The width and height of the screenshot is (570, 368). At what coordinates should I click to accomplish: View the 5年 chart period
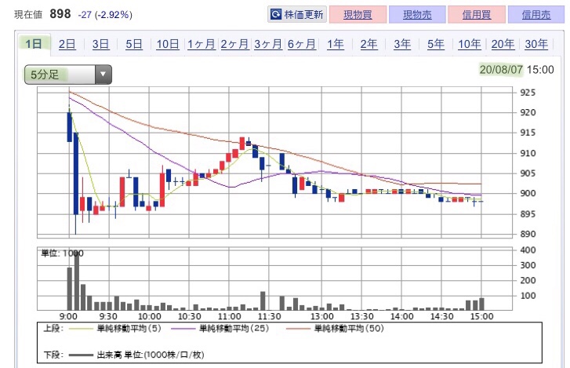tap(435, 44)
